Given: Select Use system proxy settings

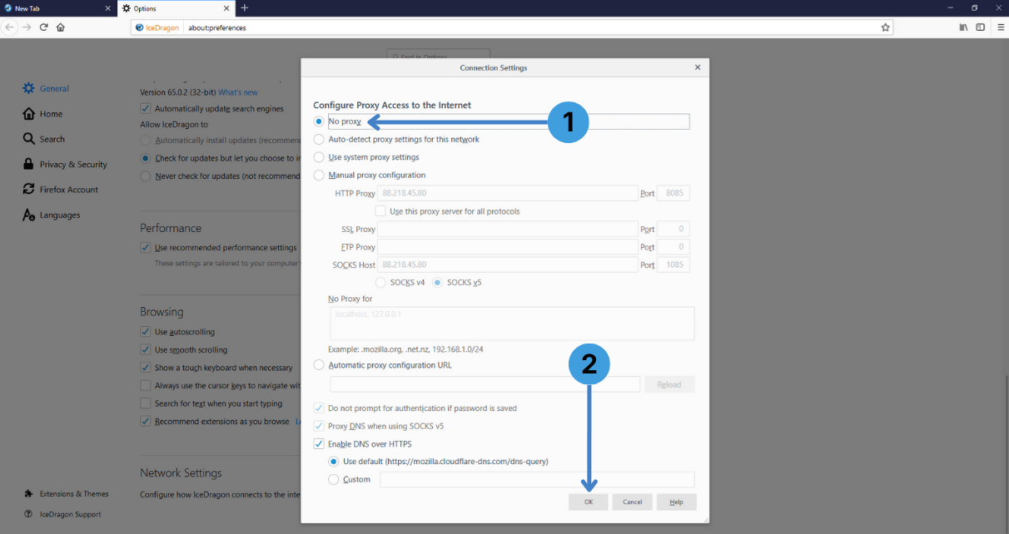Looking at the screenshot, I should click(x=319, y=157).
